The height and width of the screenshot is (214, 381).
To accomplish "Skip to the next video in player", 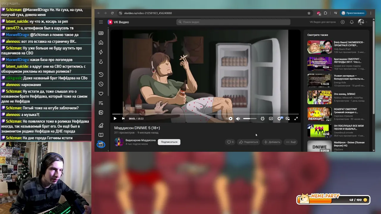I will [123, 119].
